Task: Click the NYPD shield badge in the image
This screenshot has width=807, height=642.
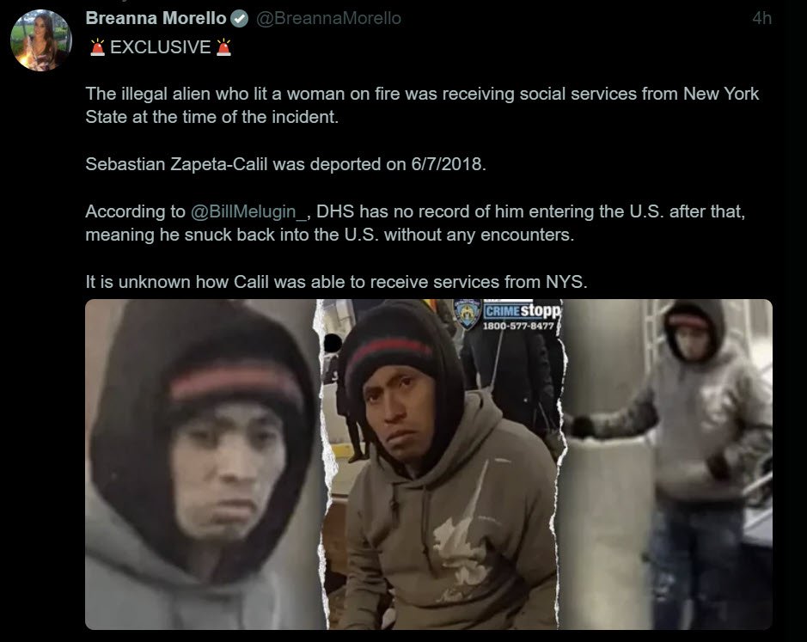Action: coord(468,314)
